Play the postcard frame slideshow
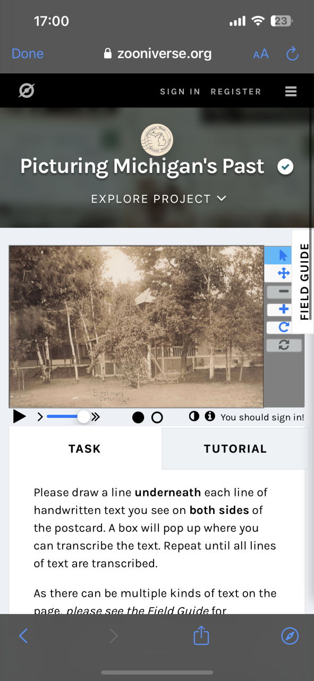314x681 pixels. click(x=19, y=417)
